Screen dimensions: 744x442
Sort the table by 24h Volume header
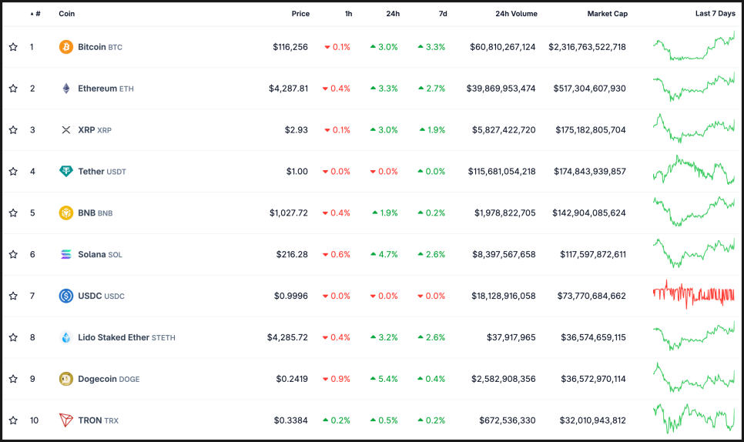[x=516, y=14]
